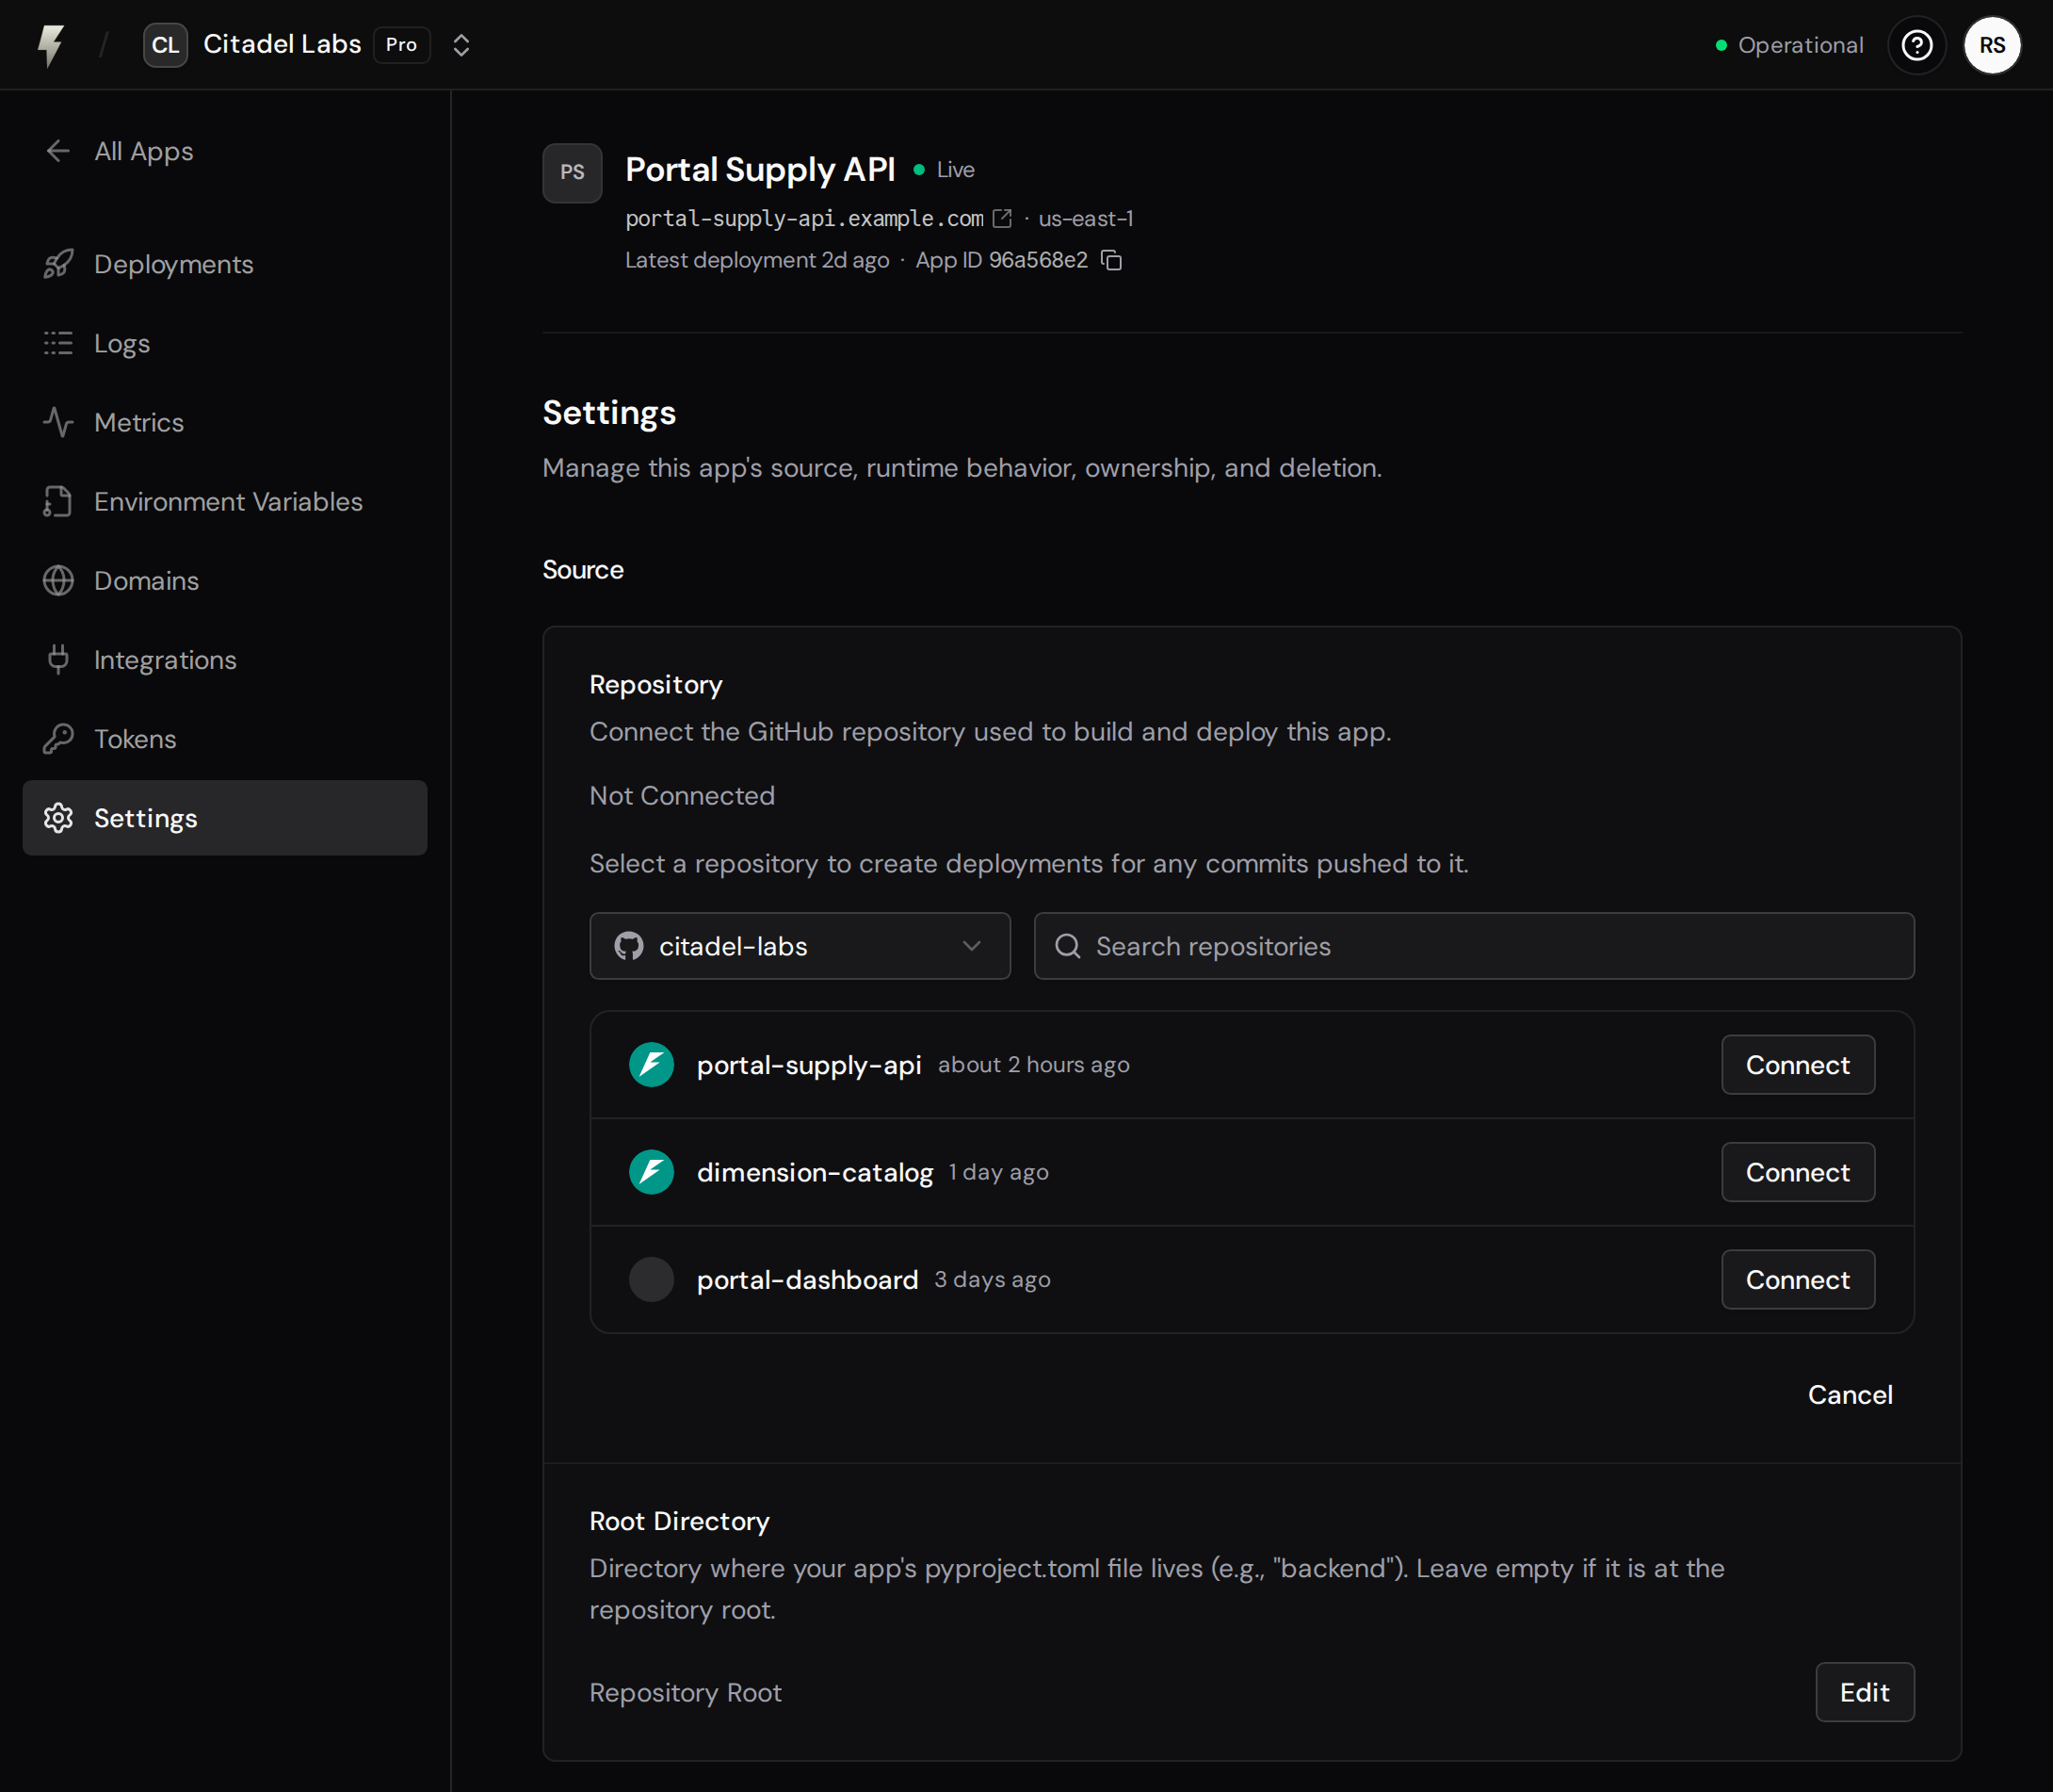Click the Metrics activity pulse icon
2053x1792 pixels.
click(58, 422)
